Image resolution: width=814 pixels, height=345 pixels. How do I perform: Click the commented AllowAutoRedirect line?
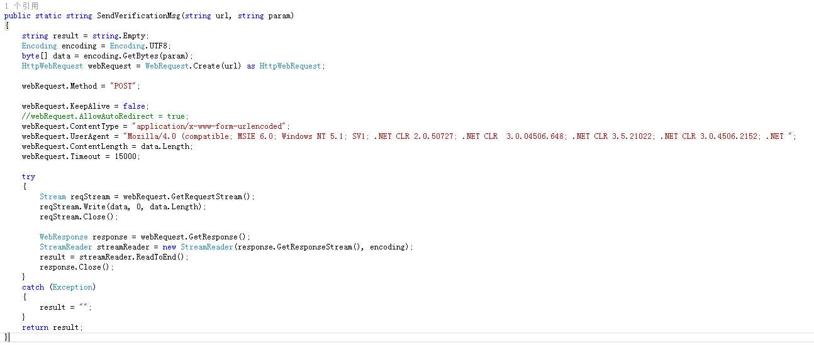coord(105,116)
